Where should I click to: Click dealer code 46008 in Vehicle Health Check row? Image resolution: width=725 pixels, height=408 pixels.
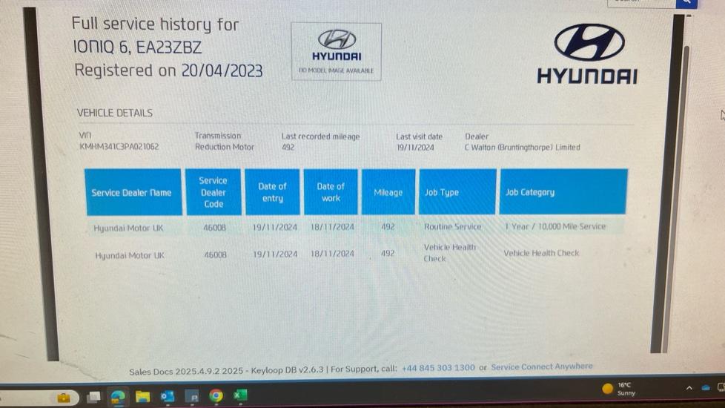[216, 254]
